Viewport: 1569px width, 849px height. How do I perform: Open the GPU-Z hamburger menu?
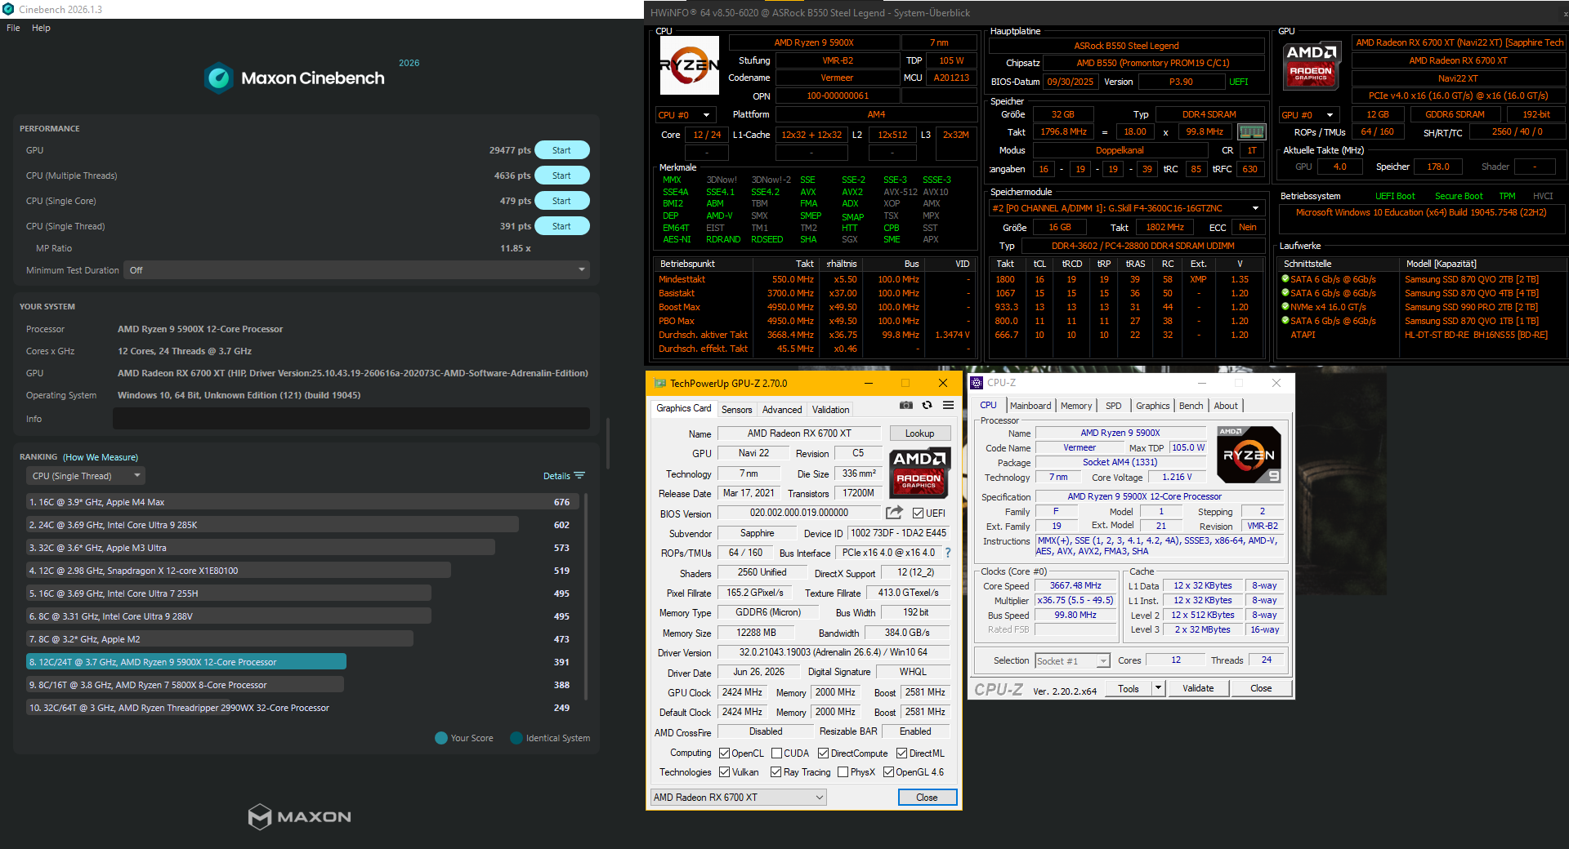(x=948, y=405)
